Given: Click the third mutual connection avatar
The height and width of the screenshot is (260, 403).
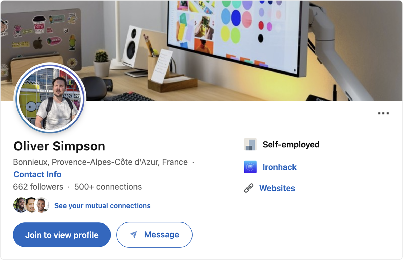Looking at the screenshot, I should click(42, 205).
